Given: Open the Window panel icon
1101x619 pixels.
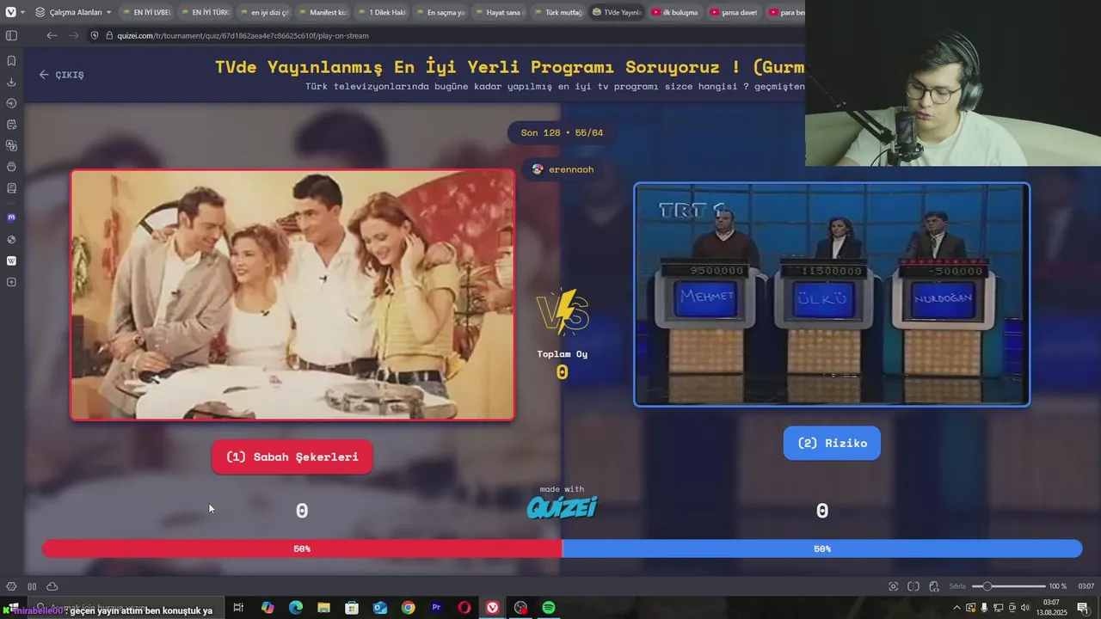Looking at the screenshot, I should pyautogui.click(x=11, y=167).
